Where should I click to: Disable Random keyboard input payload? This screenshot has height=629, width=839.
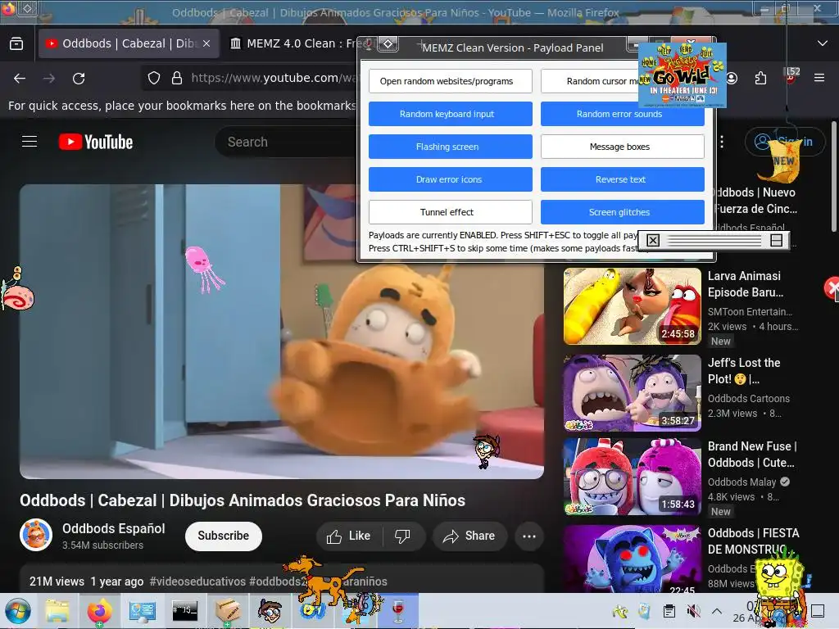[x=451, y=114]
